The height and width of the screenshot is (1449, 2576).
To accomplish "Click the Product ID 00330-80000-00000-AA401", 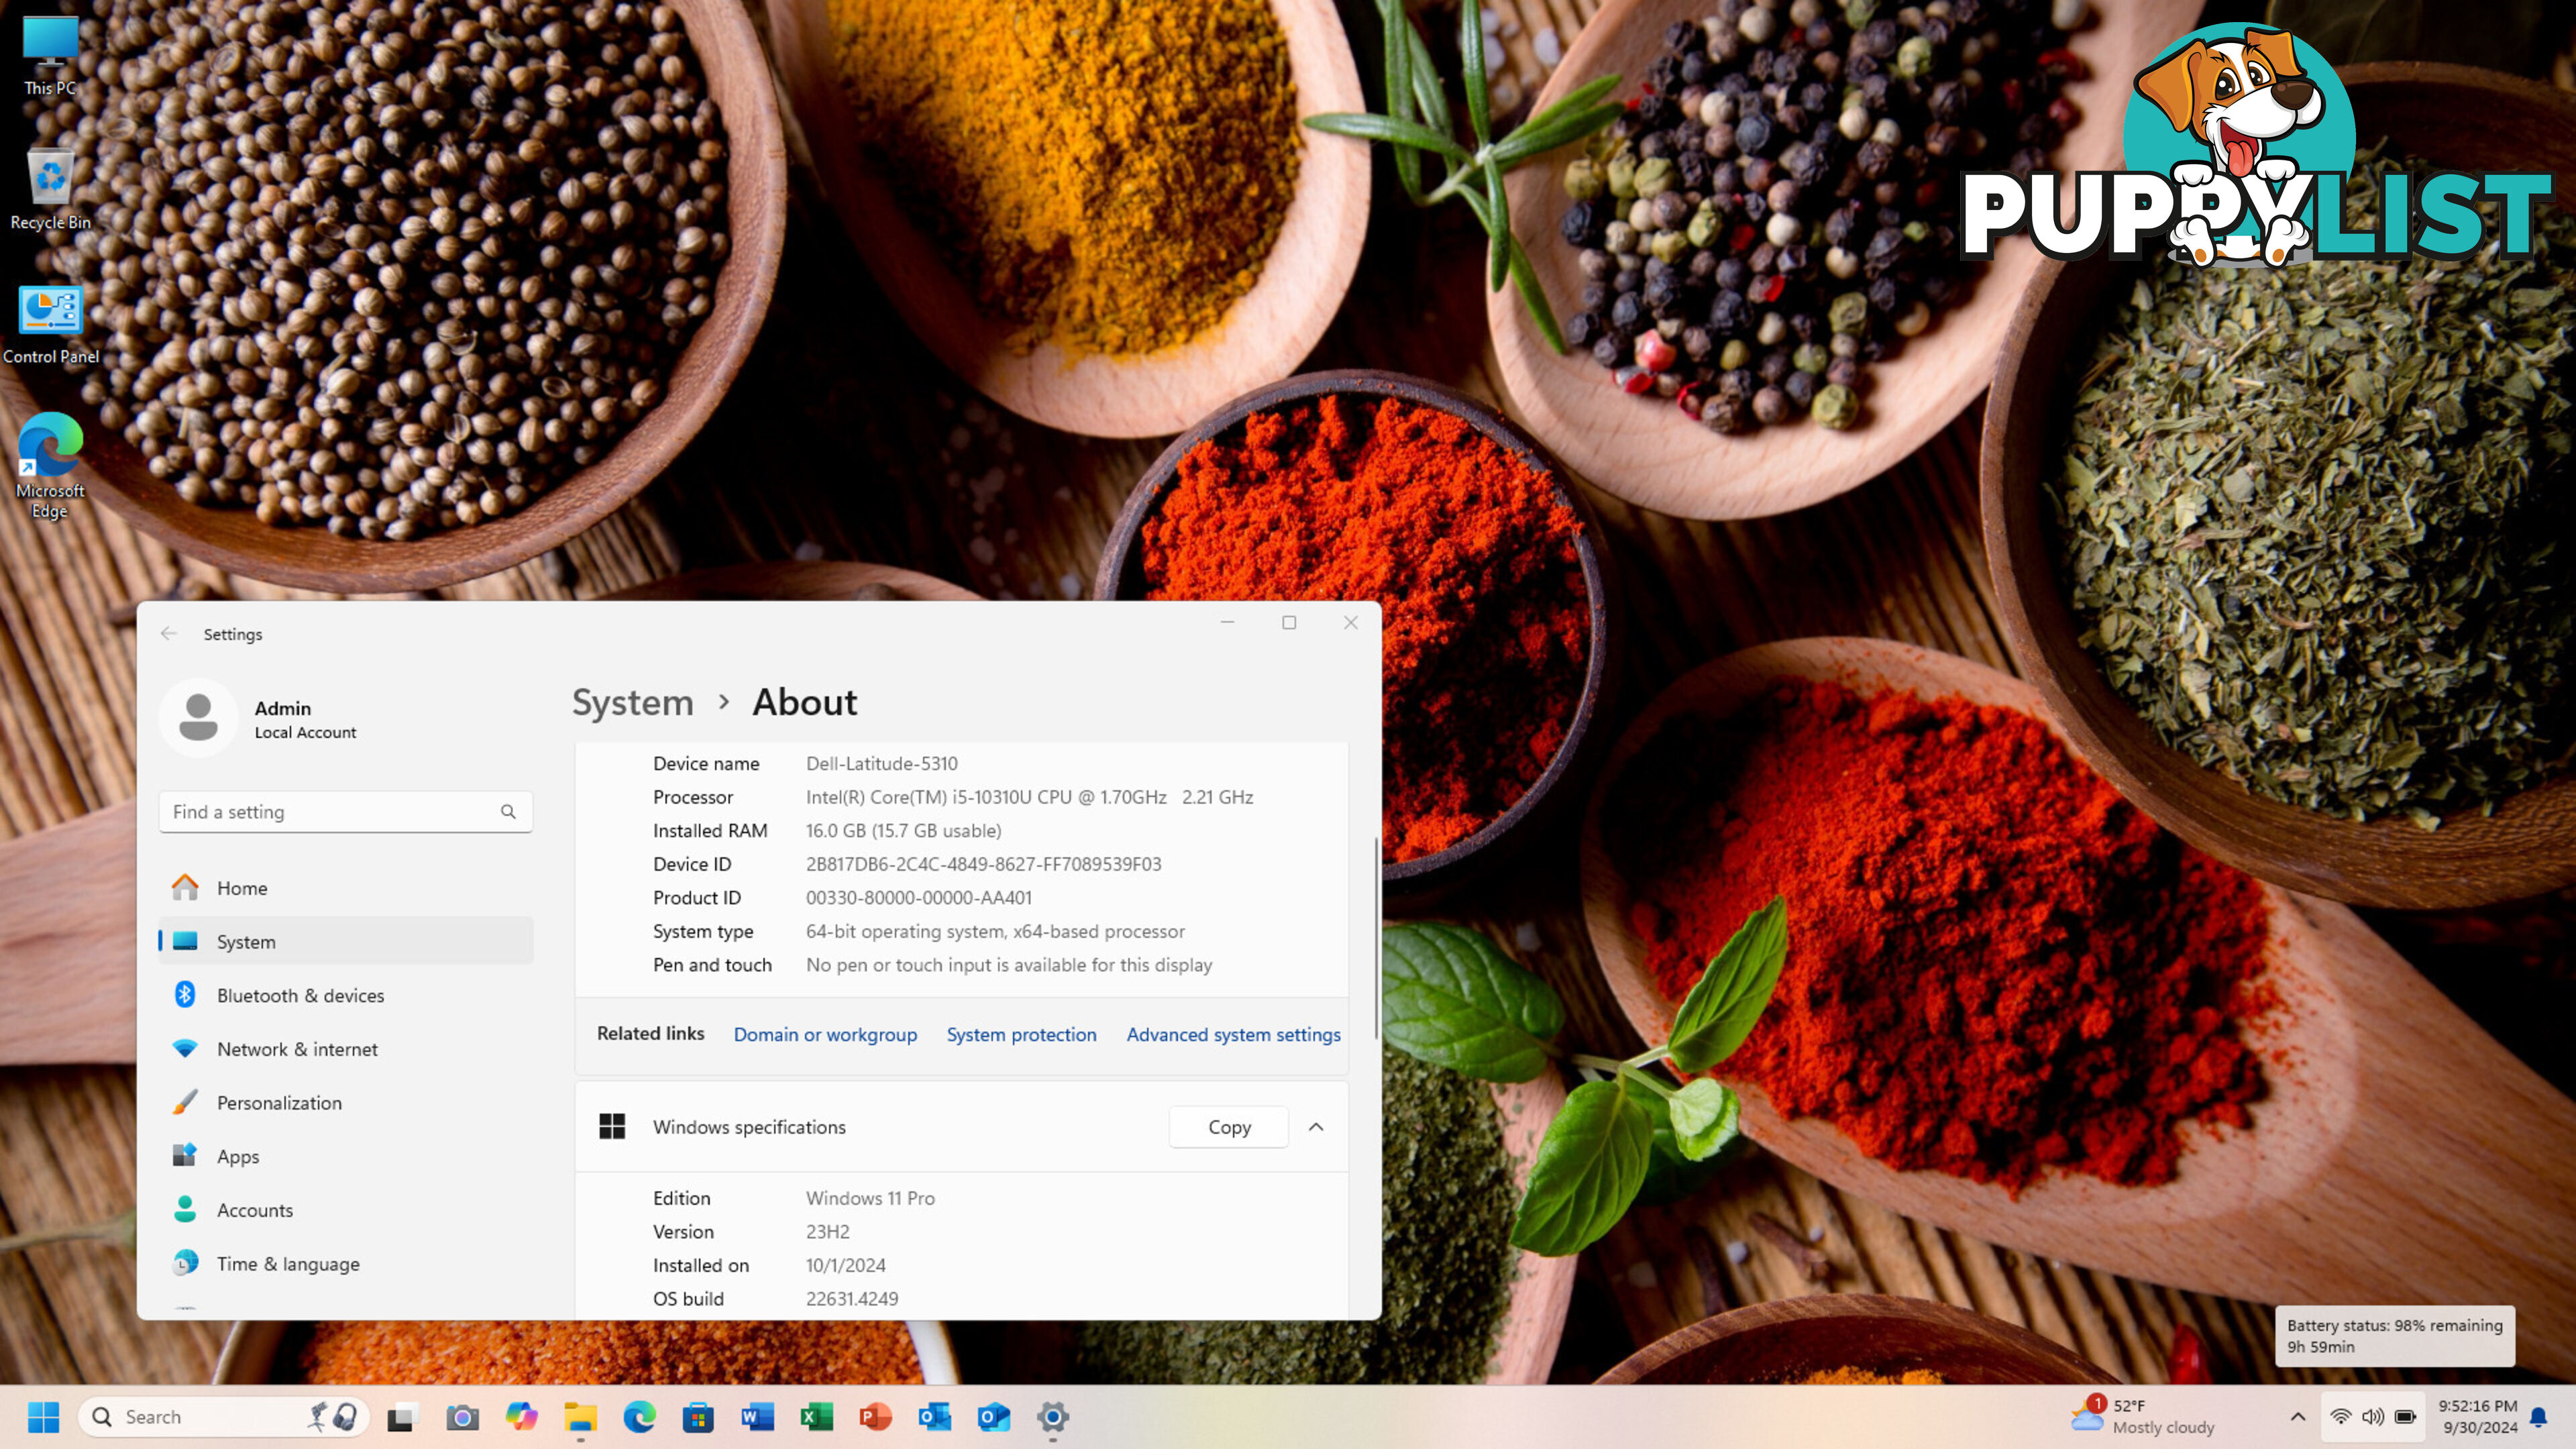I will (x=918, y=898).
